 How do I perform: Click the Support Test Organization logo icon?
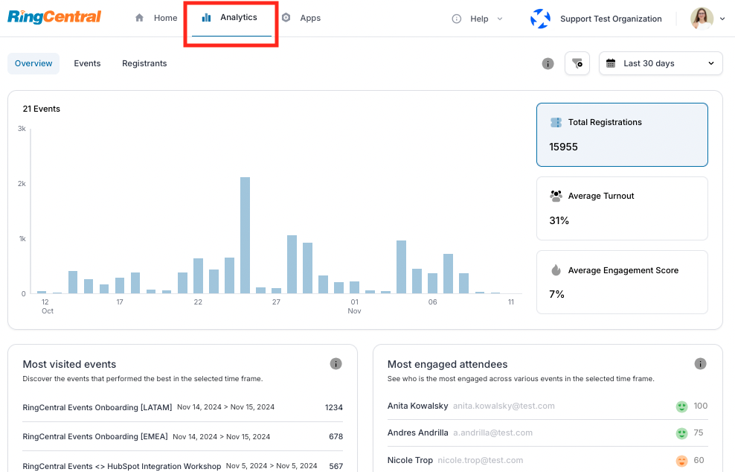pos(540,19)
